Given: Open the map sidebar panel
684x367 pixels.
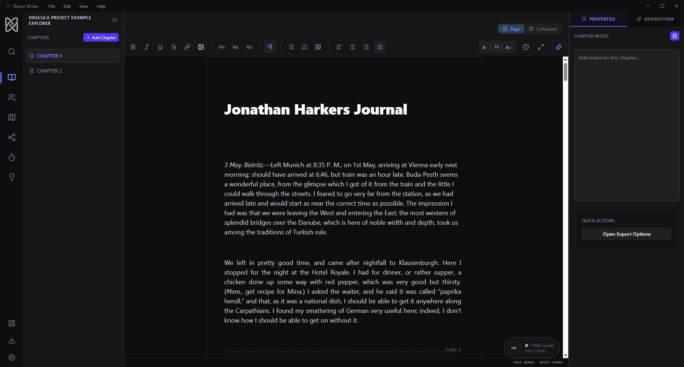Looking at the screenshot, I should (12, 117).
